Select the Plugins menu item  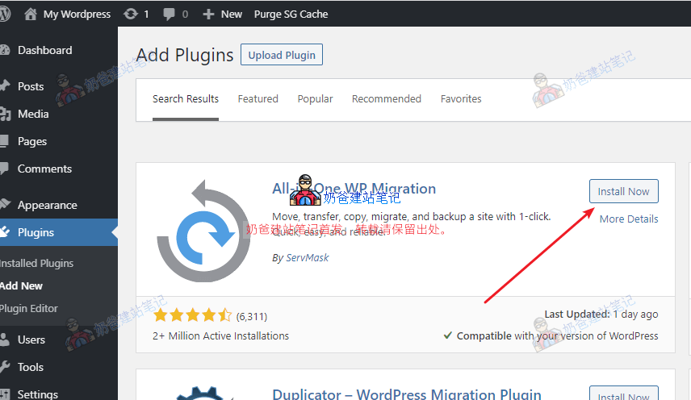click(36, 232)
